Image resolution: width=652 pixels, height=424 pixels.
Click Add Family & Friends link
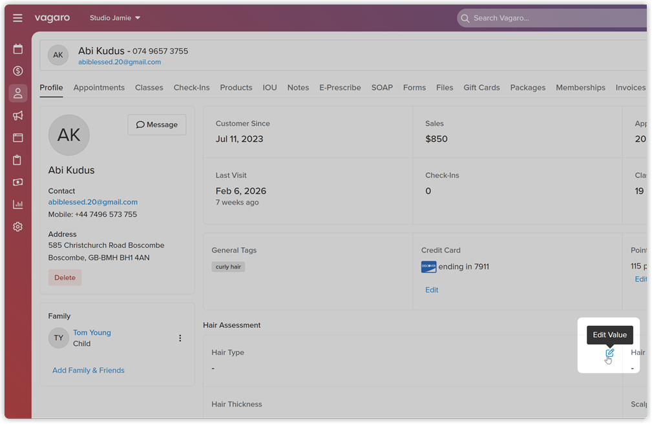[x=88, y=370]
